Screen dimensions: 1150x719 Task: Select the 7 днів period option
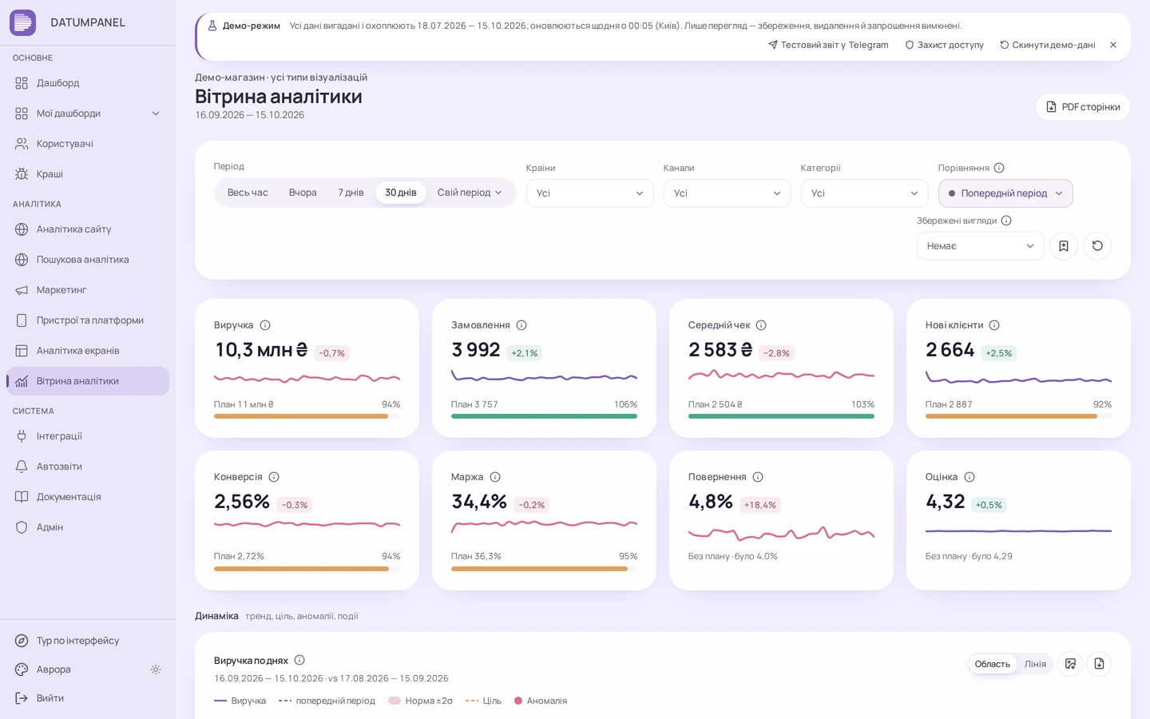pos(351,193)
